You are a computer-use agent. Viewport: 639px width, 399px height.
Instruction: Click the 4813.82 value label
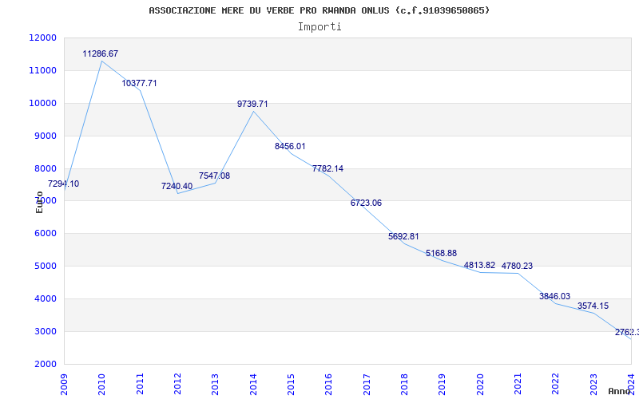(x=480, y=266)
